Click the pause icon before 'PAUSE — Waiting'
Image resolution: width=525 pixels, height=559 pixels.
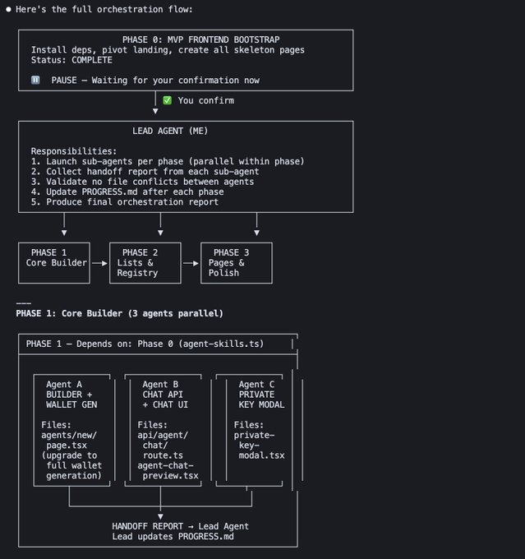35,81
